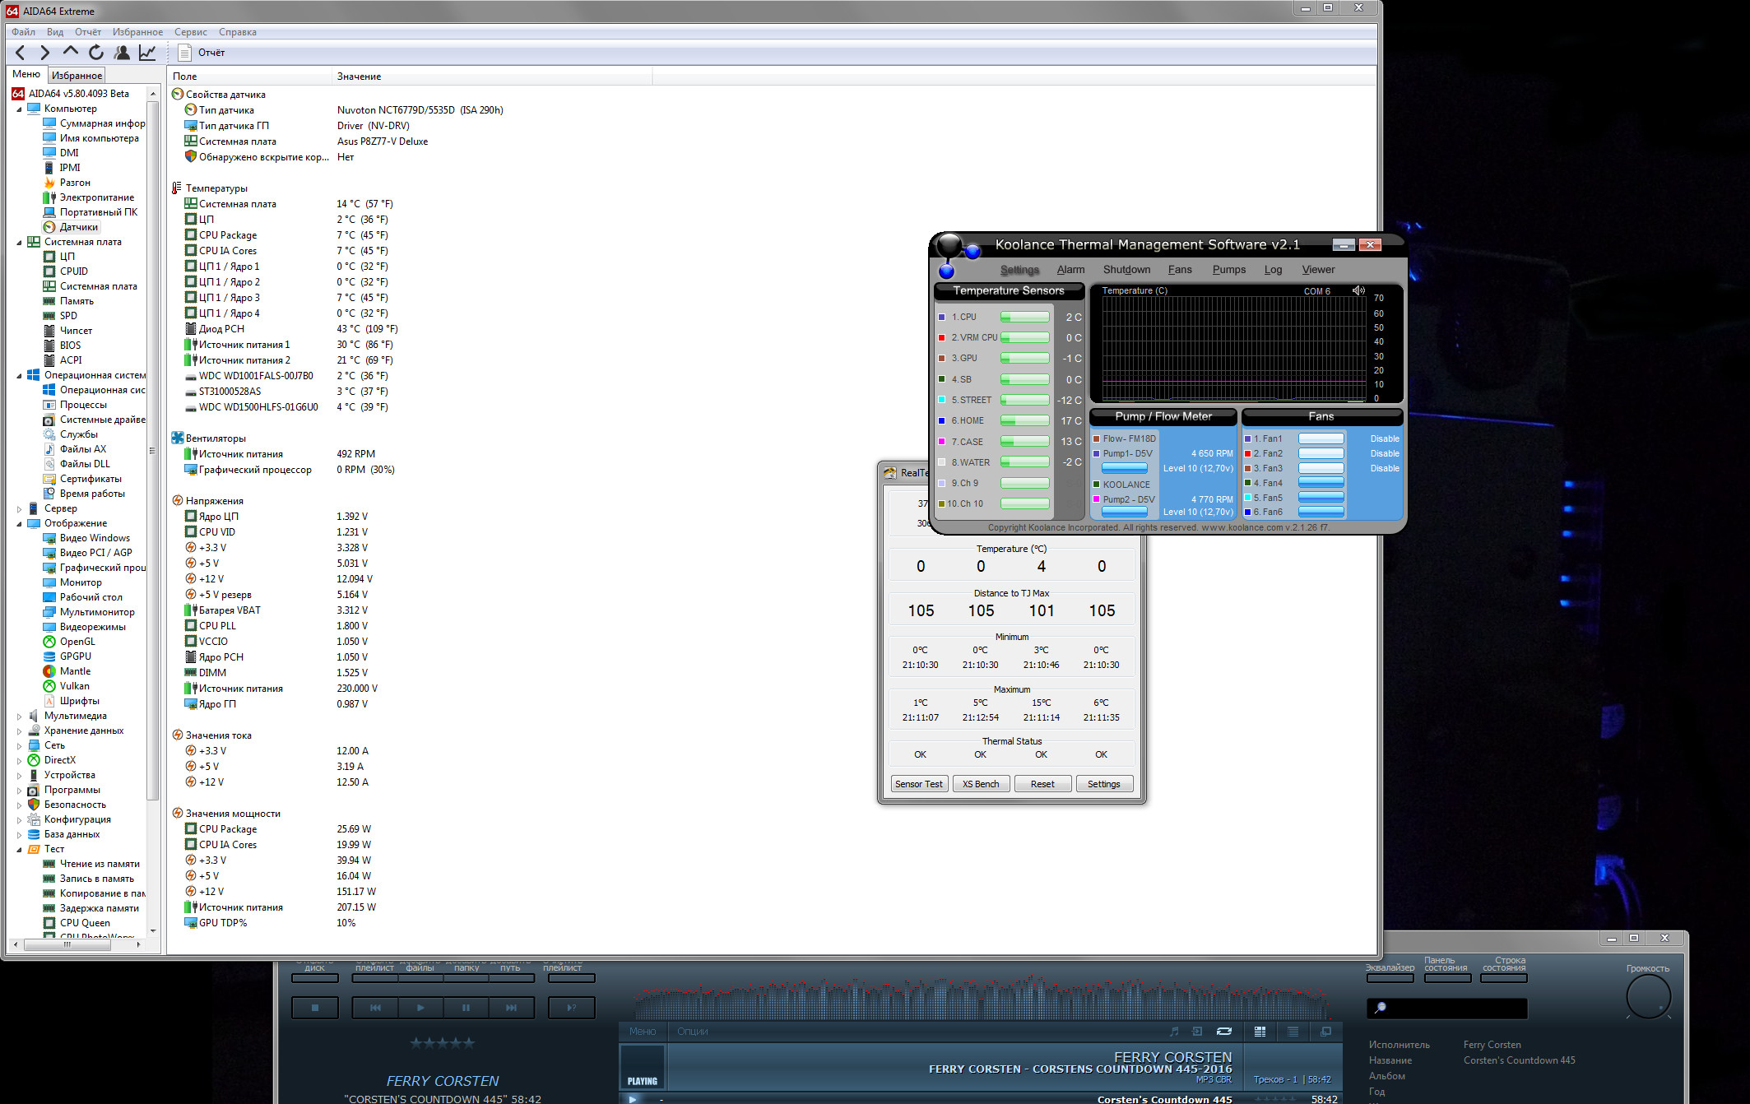
Task: Expand the Мультимедиа tree node
Action: [x=20, y=716]
